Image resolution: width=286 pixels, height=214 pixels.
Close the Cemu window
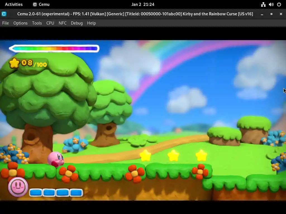281,14
